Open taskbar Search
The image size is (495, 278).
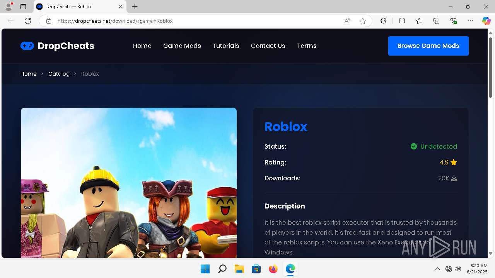click(222, 269)
